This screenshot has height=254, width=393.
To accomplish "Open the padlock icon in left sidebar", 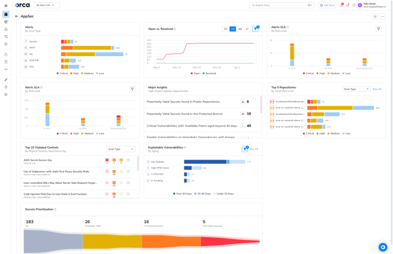I will 6,54.
